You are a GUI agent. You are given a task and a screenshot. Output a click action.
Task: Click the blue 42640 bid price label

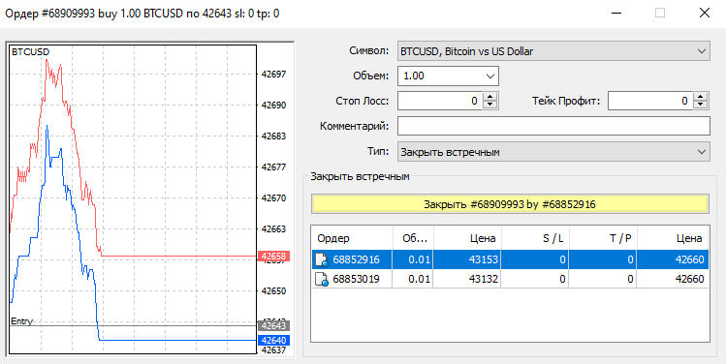[x=273, y=341]
